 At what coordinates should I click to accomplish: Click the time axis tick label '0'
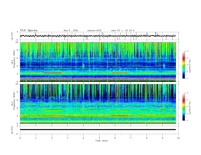[x=20, y=138]
